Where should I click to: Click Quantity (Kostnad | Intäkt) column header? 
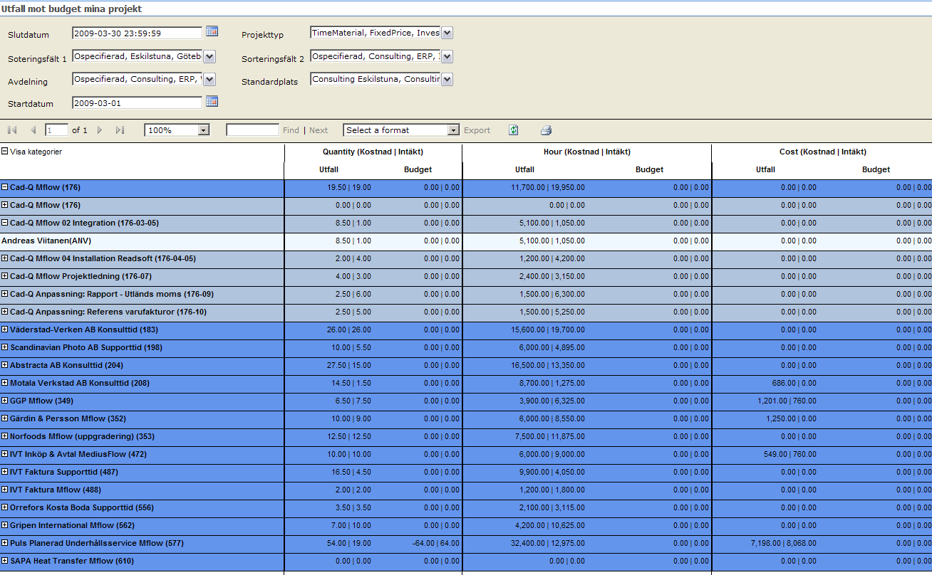pyautogui.click(x=373, y=152)
